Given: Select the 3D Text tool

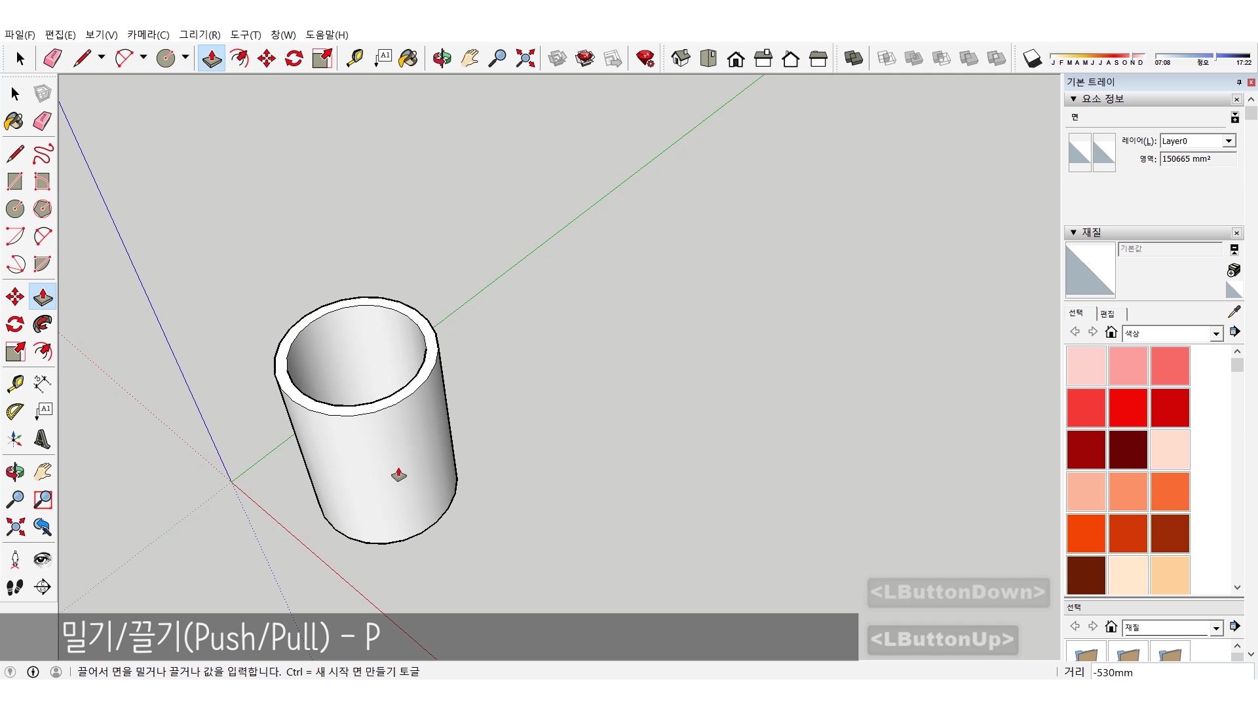Looking at the screenshot, I should tap(43, 439).
